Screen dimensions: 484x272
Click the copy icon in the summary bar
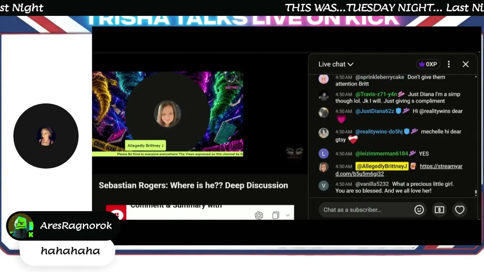tap(276, 215)
